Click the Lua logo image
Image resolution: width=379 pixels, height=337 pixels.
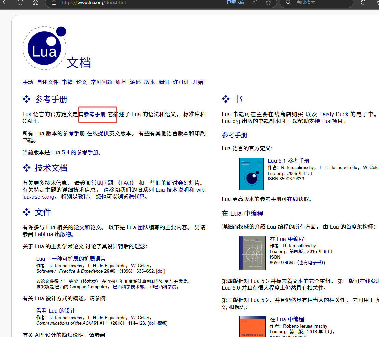click(x=44, y=48)
